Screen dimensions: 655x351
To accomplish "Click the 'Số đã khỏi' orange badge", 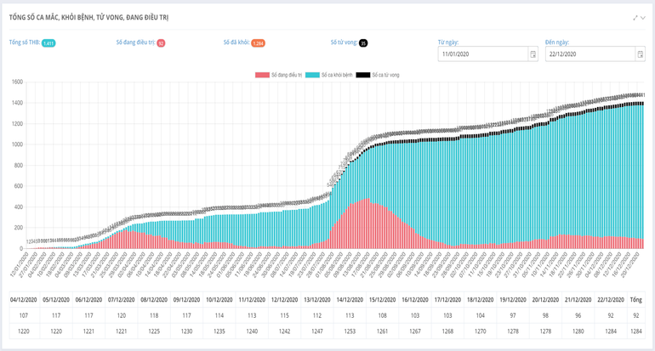I will [258, 42].
